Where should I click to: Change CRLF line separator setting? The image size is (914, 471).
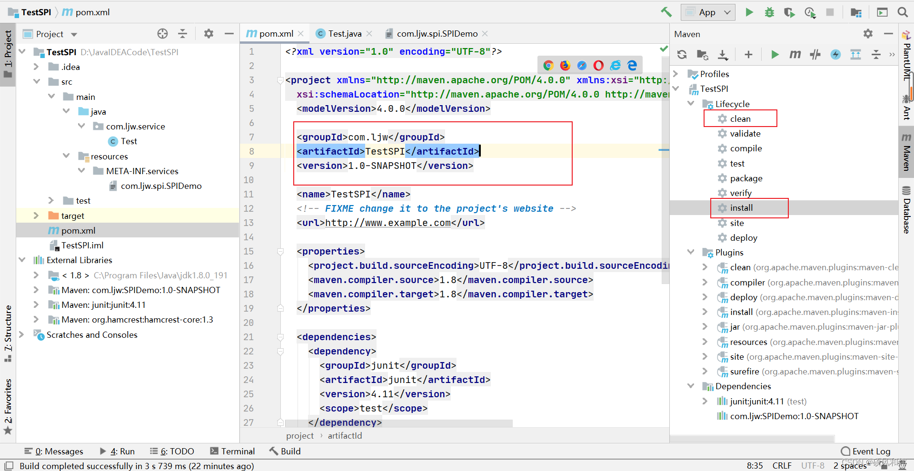782,465
